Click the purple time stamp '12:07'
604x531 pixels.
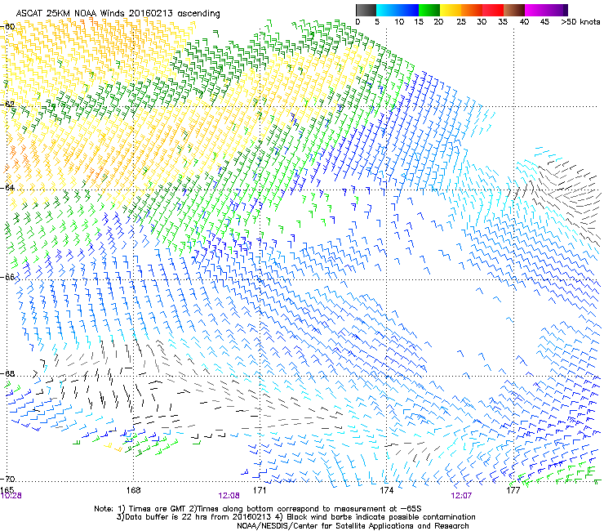pos(461,496)
